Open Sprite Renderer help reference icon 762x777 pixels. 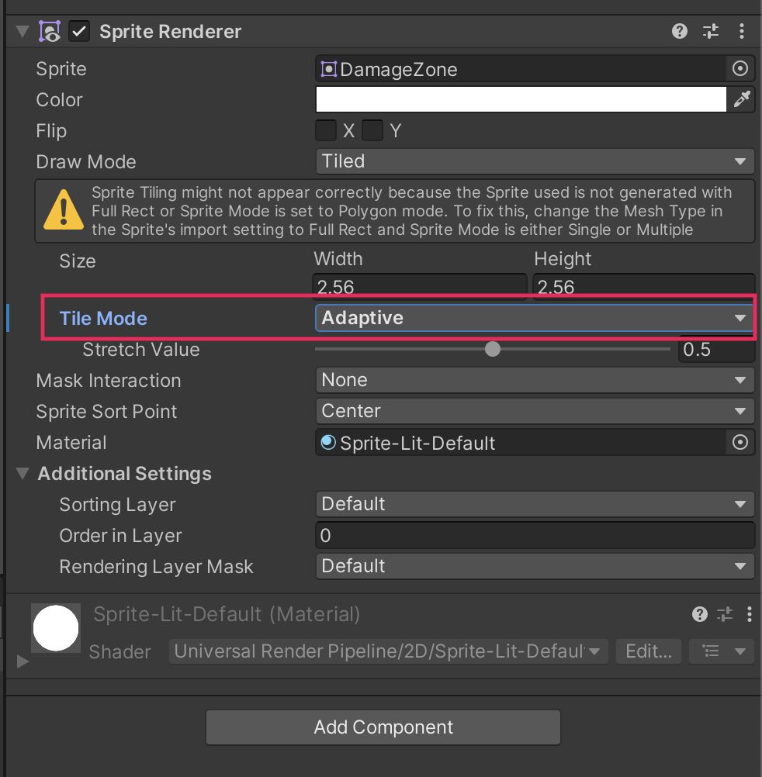click(x=680, y=32)
